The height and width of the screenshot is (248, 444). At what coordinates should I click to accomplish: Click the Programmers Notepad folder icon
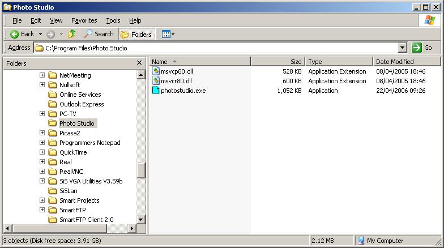[x=53, y=143]
